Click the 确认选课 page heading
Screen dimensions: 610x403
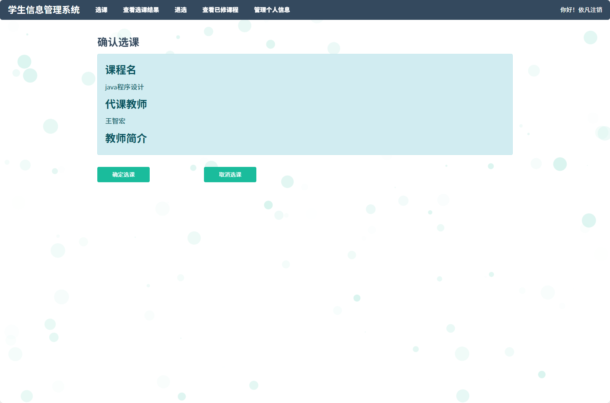(118, 43)
